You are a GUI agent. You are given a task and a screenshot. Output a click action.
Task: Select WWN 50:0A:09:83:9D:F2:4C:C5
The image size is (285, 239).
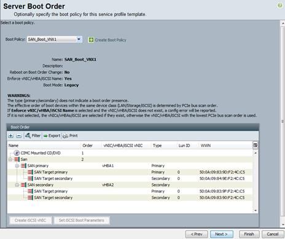[222, 172]
